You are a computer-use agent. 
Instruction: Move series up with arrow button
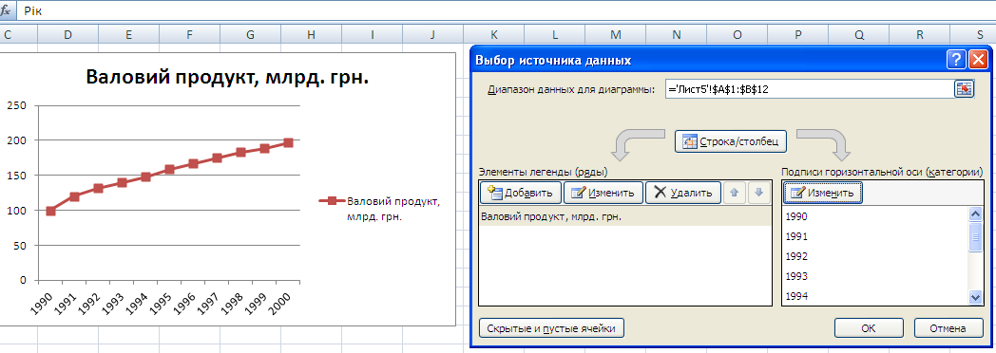click(734, 193)
